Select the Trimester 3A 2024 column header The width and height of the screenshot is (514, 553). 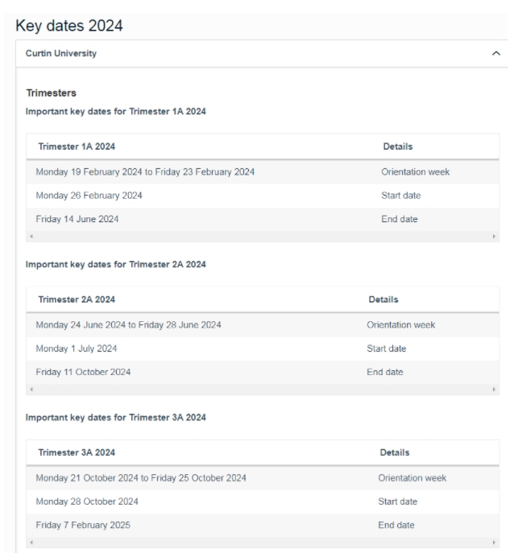coord(77,452)
